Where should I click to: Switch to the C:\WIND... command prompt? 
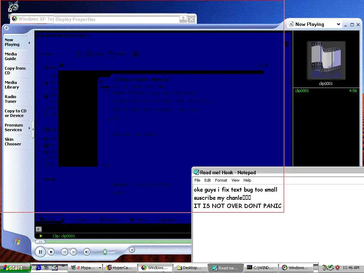tap(261, 268)
